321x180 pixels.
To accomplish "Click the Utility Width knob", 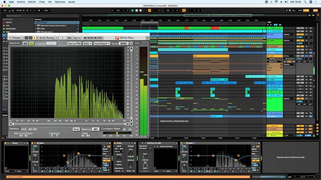I will pyautogui.click(x=119, y=158).
